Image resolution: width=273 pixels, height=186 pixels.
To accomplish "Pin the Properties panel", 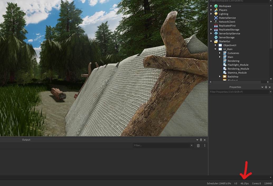I will (266, 87).
